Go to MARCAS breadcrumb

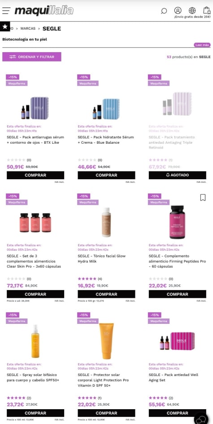(x=28, y=28)
